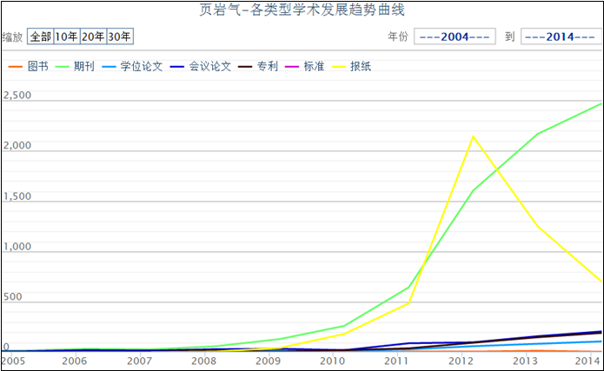Click the 500 y-axis label
This screenshot has height=371, width=604.
coord(13,296)
